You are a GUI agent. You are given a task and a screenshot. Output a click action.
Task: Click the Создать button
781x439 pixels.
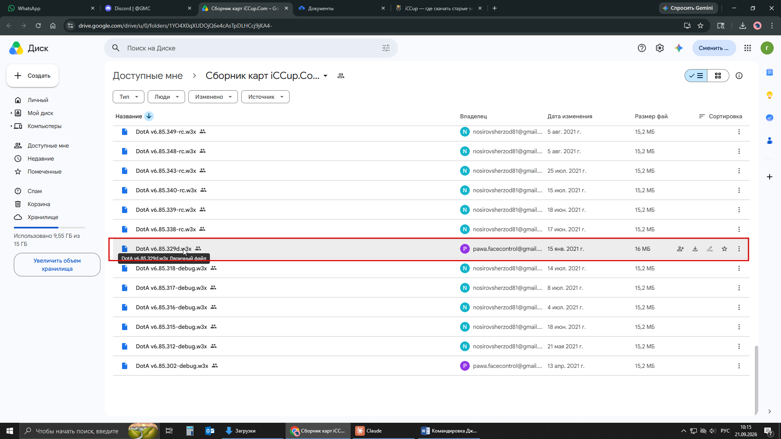click(33, 76)
